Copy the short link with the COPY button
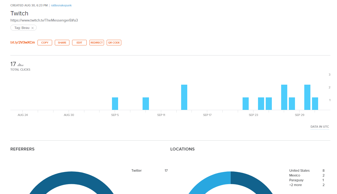Screen dimensions: 337x194 coord(45,42)
